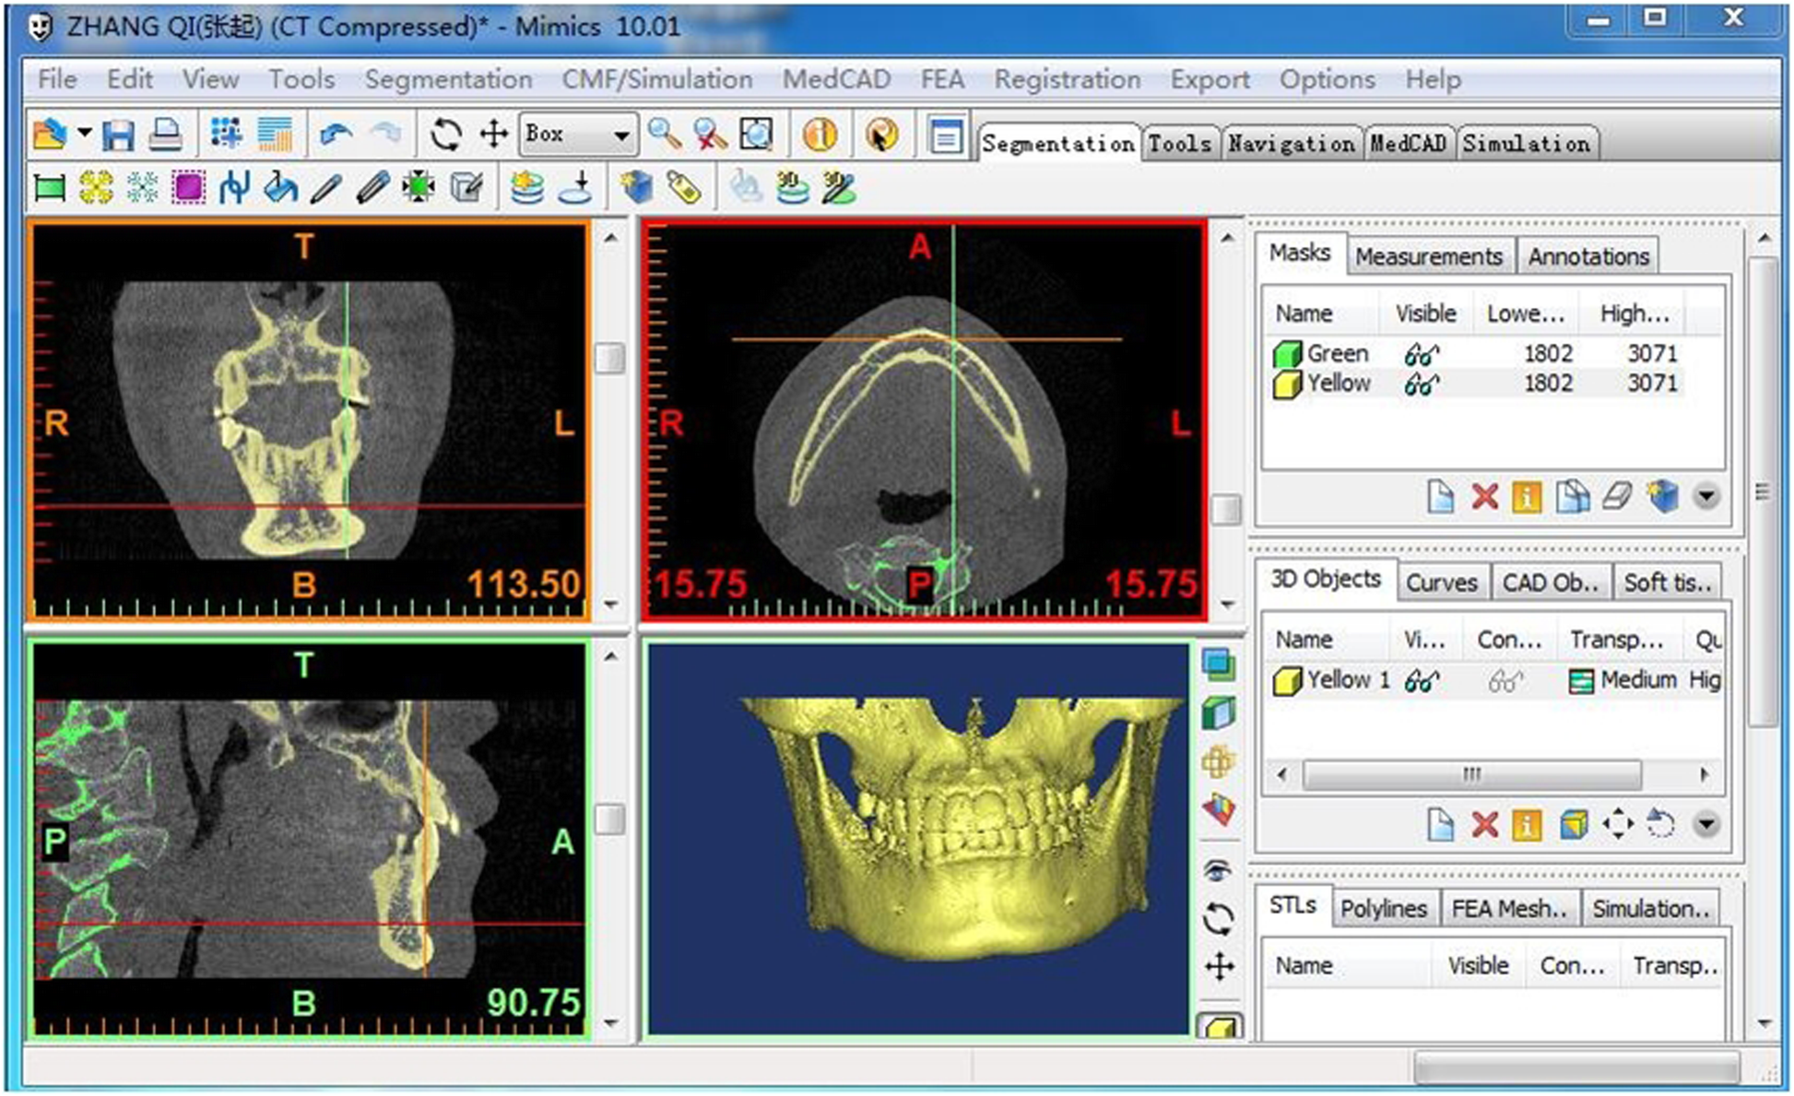Select the Pan move-arrows tool

pos(494,136)
